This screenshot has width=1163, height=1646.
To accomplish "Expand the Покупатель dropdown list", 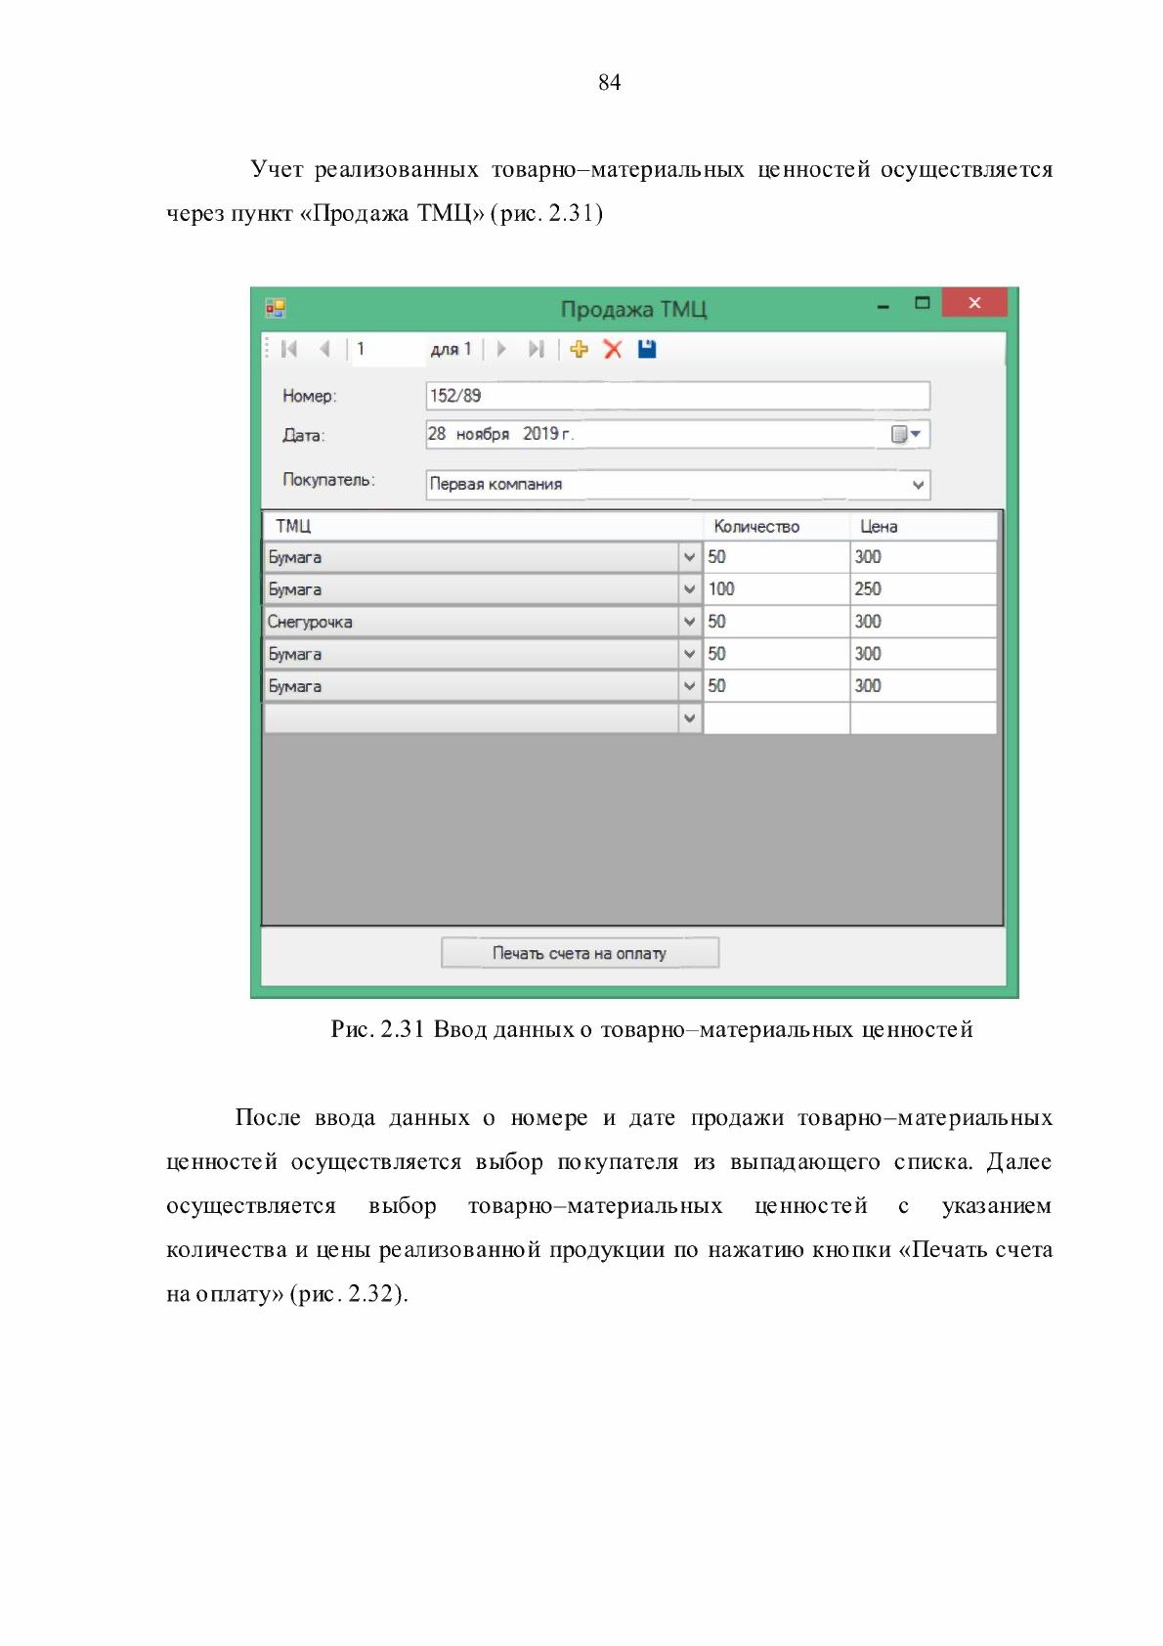I will coord(918,485).
